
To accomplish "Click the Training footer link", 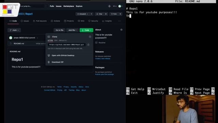I will tap(71, 90).
